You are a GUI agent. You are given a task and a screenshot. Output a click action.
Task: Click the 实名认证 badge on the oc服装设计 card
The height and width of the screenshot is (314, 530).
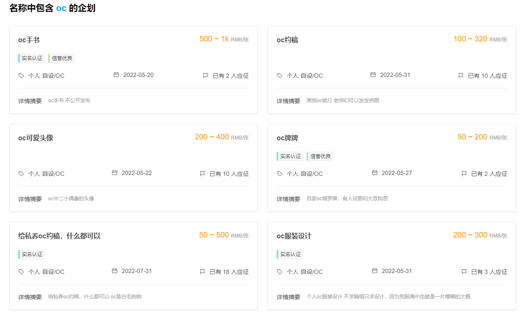(291, 254)
